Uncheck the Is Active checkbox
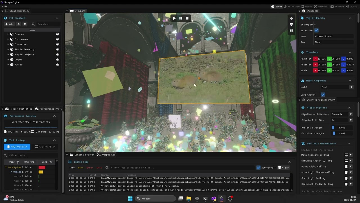360x203 pixels. click(x=316, y=30)
